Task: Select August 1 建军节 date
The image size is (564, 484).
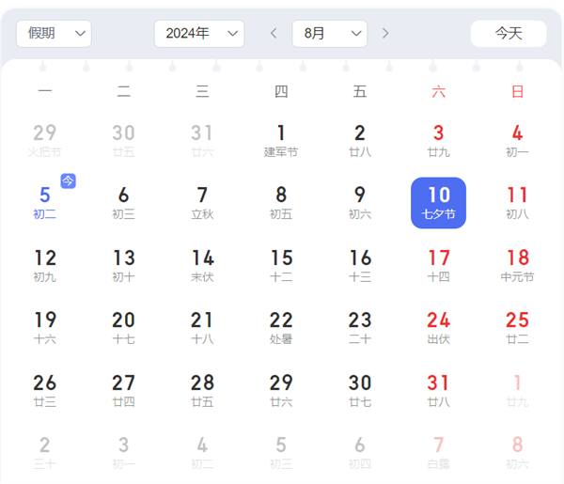Action: tap(281, 140)
